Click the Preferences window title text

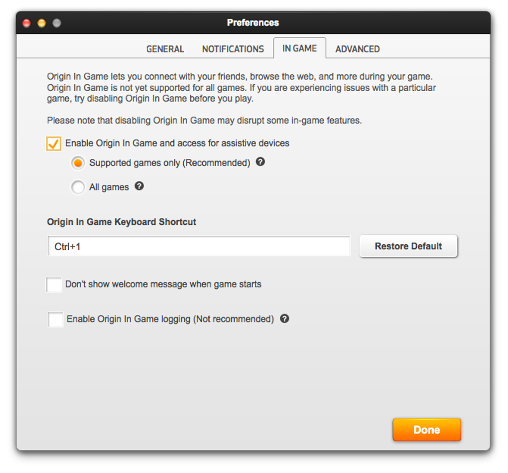coord(253,22)
